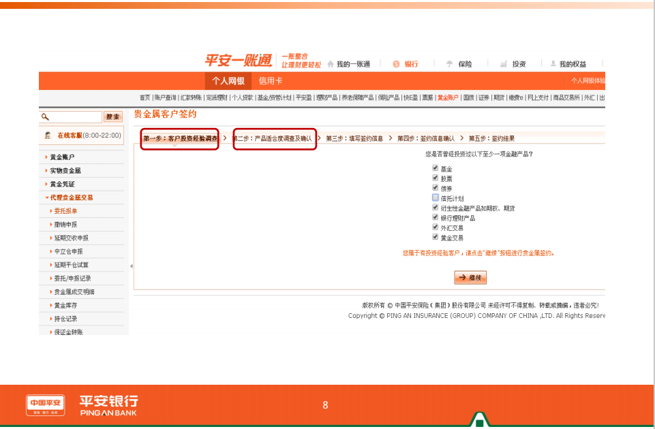Open the 快E盈 nav item
655x429 pixels.
(x=410, y=97)
